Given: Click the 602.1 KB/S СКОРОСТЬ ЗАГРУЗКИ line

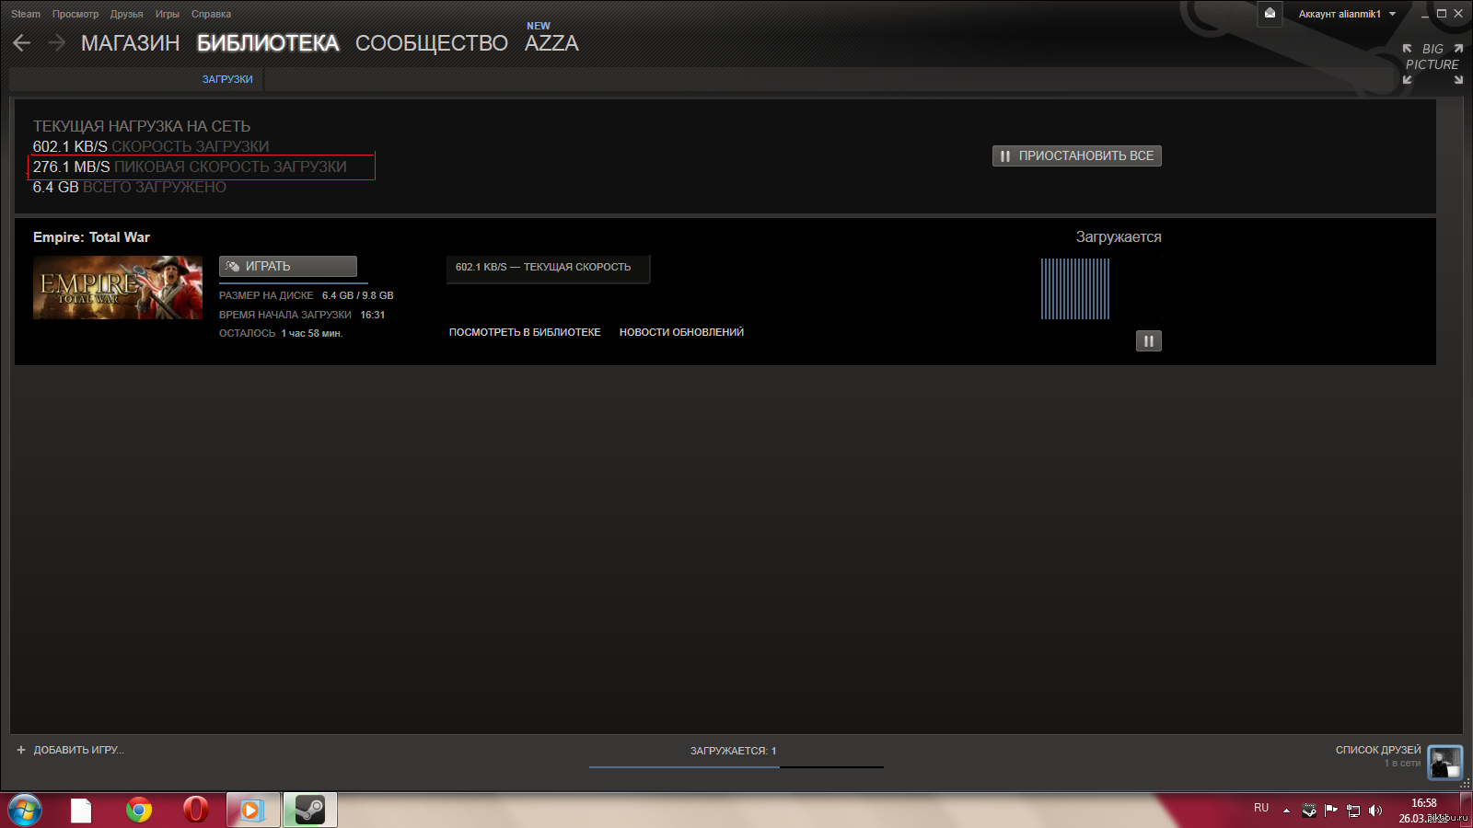Looking at the screenshot, I should (151, 146).
